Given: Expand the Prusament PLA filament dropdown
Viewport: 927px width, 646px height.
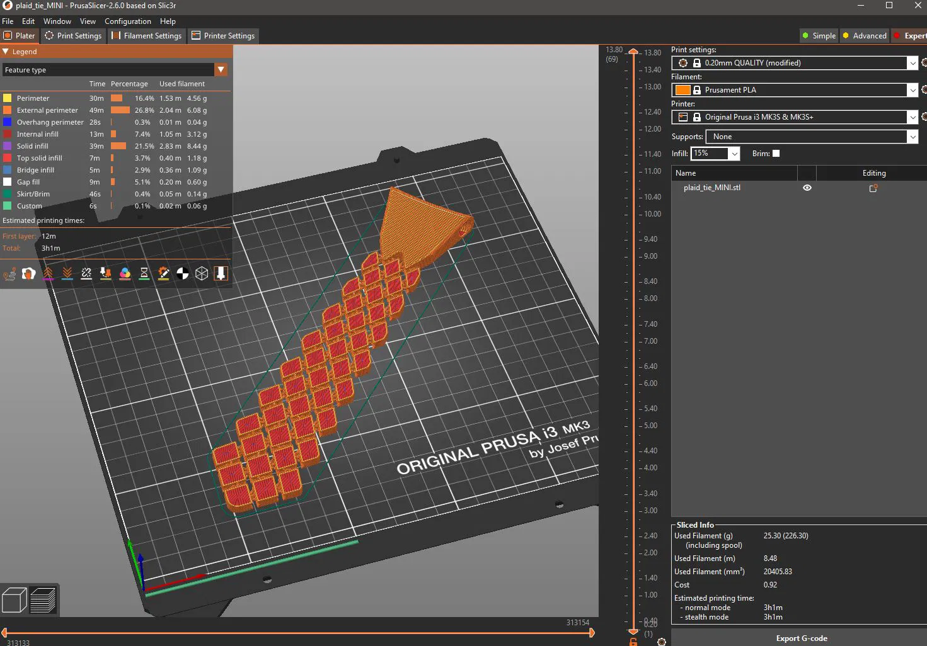Looking at the screenshot, I should coord(912,90).
